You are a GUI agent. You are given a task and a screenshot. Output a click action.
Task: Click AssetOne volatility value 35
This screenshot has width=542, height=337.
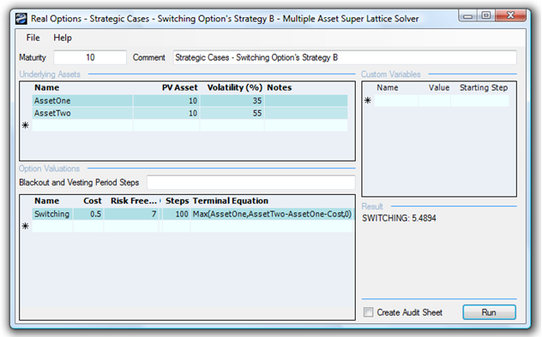232,101
